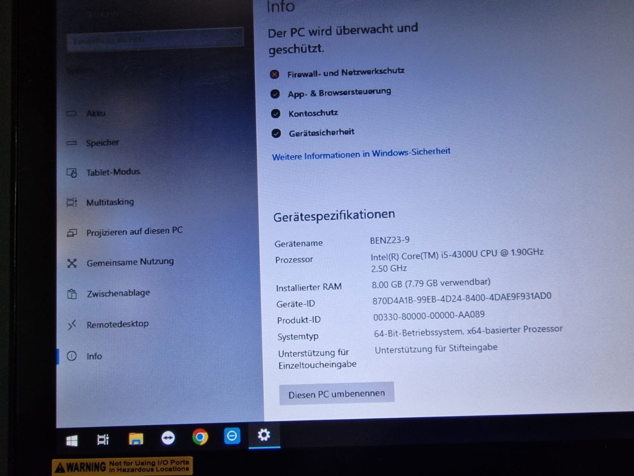The image size is (634, 476).
Task: Click the Settings gear in the taskbar
Action: [264, 435]
